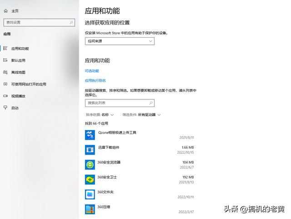The height and width of the screenshot is (219, 291).
Task: Select the 360安全卫士 list entry
Action: [140, 180]
